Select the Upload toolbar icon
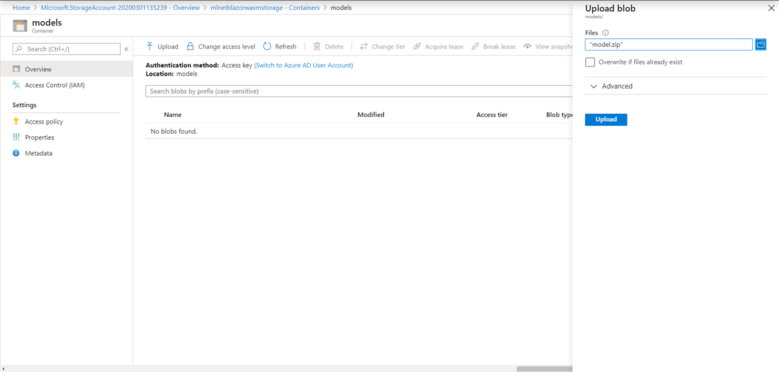Viewport: 779px width, 372px height. pos(150,46)
